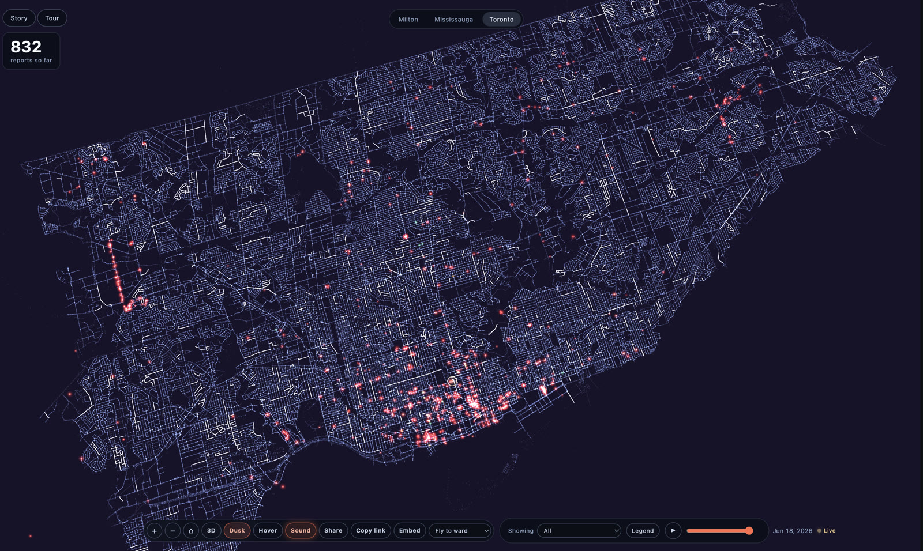Image resolution: width=923 pixels, height=551 pixels.
Task: Open the Story view
Action: (19, 18)
